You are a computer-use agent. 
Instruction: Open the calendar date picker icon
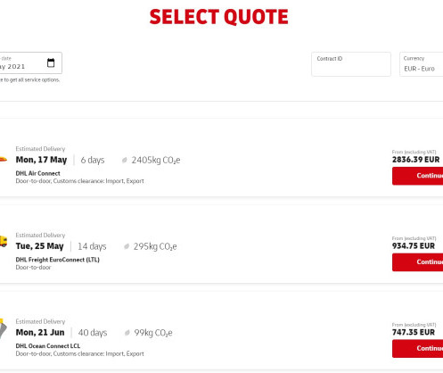coord(51,62)
